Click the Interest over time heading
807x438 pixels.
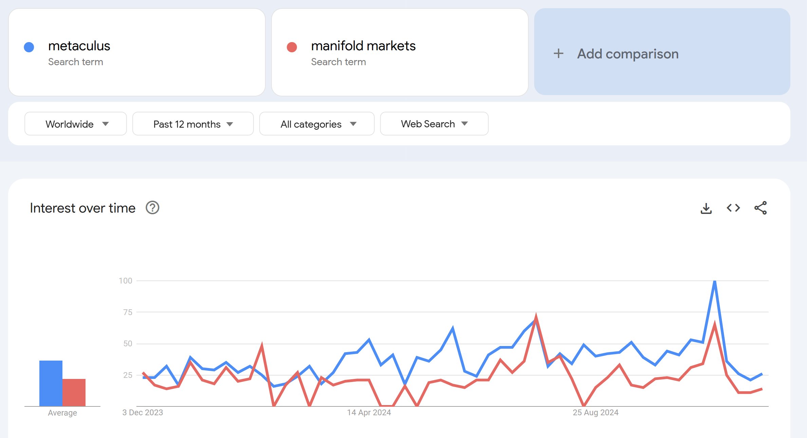pos(82,208)
